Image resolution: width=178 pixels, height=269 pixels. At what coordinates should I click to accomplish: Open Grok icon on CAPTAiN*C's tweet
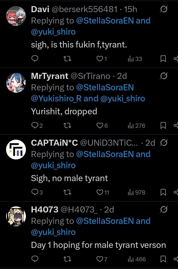(x=163, y=143)
